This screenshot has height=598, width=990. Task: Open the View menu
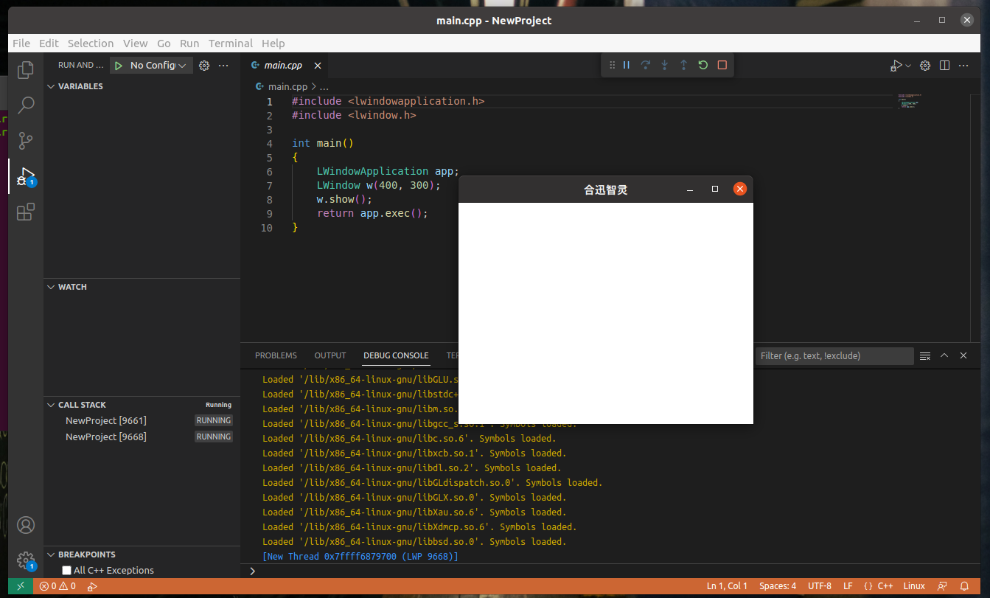[x=136, y=44]
